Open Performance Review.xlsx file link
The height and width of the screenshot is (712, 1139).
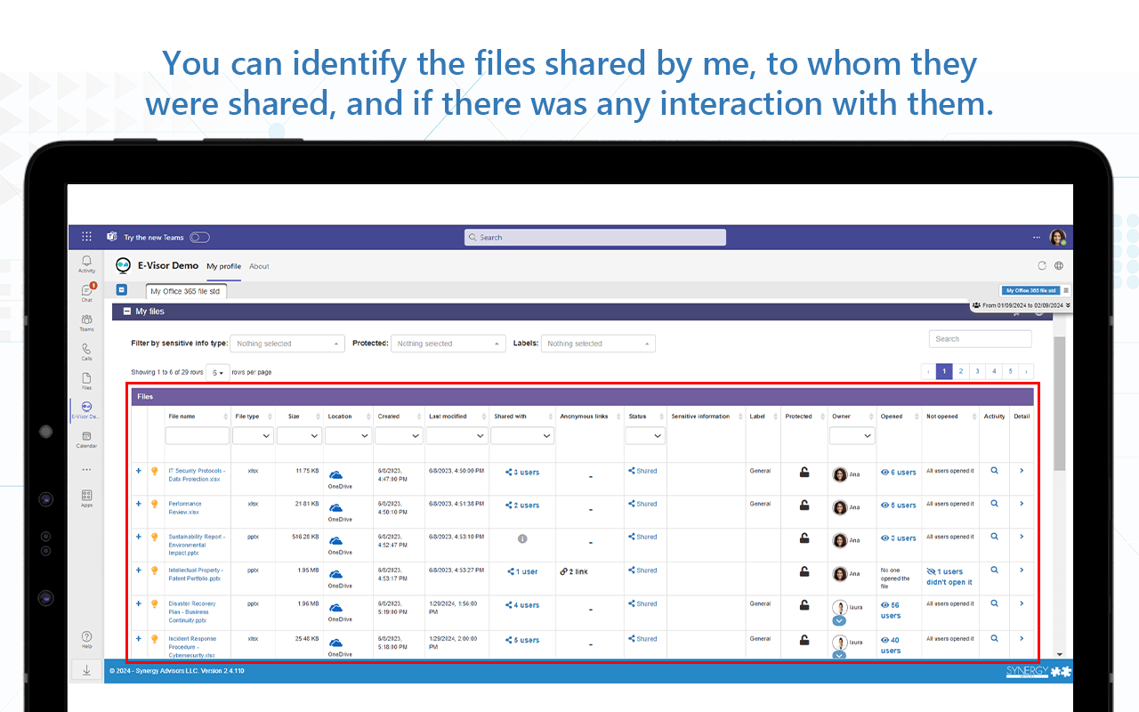click(185, 508)
